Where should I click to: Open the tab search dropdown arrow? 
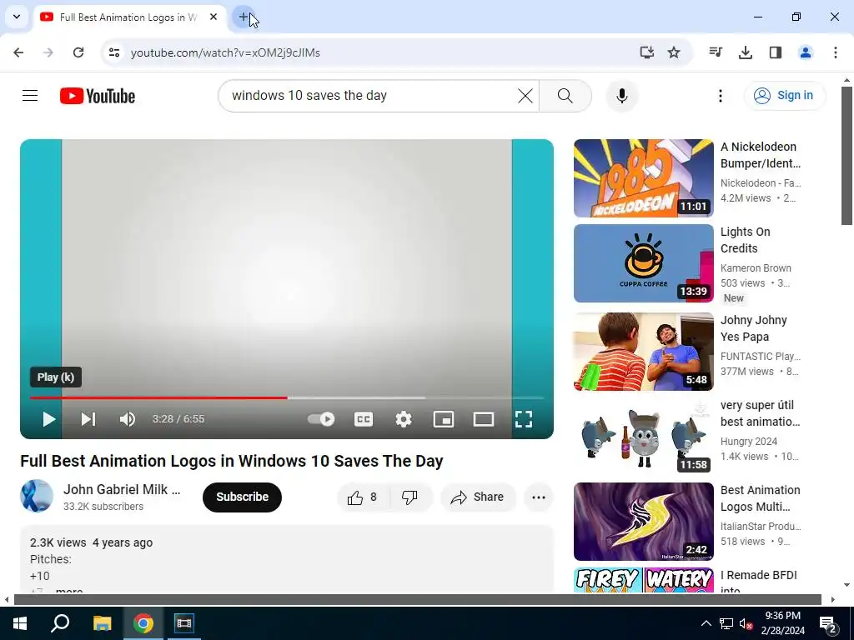pyautogui.click(x=17, y=17)
